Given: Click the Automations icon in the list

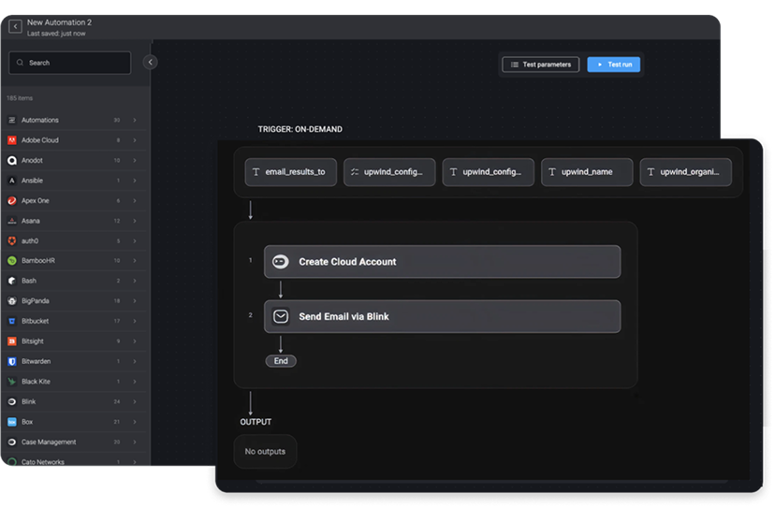Looking at the screenshot, I should (x=12, y=120).
